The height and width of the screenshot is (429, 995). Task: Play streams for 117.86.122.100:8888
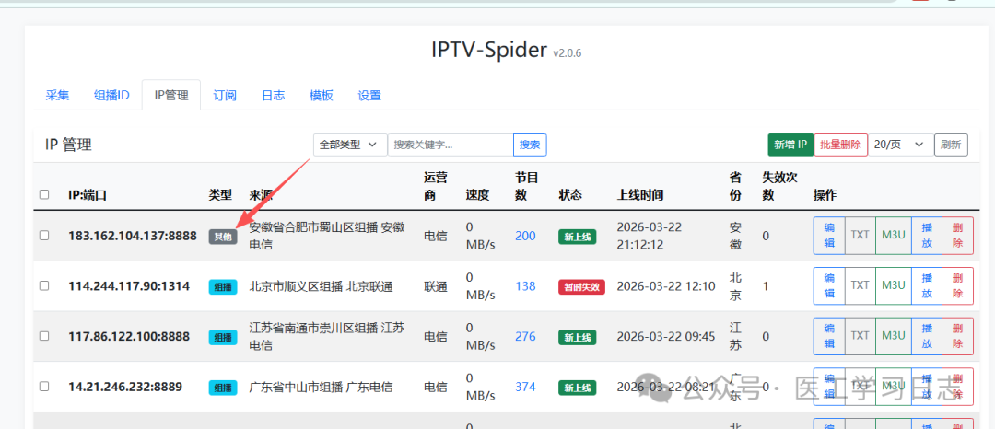pyautogui.click(x=926, y=336)
